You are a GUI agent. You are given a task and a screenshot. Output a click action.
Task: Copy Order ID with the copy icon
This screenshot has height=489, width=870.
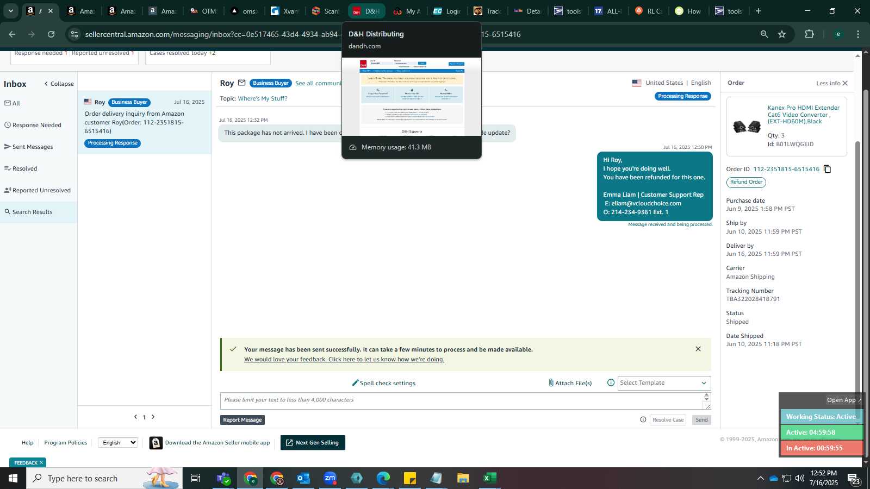click(827, 169)
